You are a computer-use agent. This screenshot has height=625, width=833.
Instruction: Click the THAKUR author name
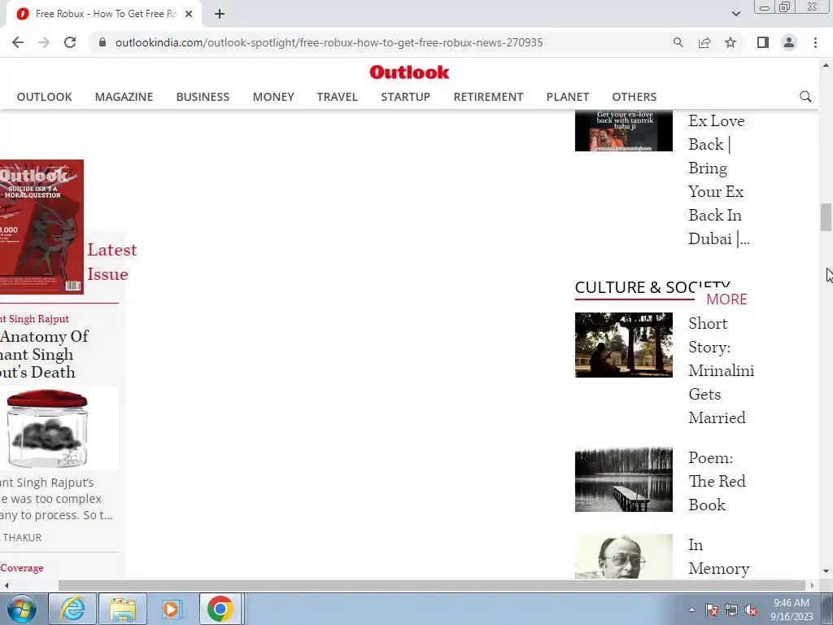(21, 537)
